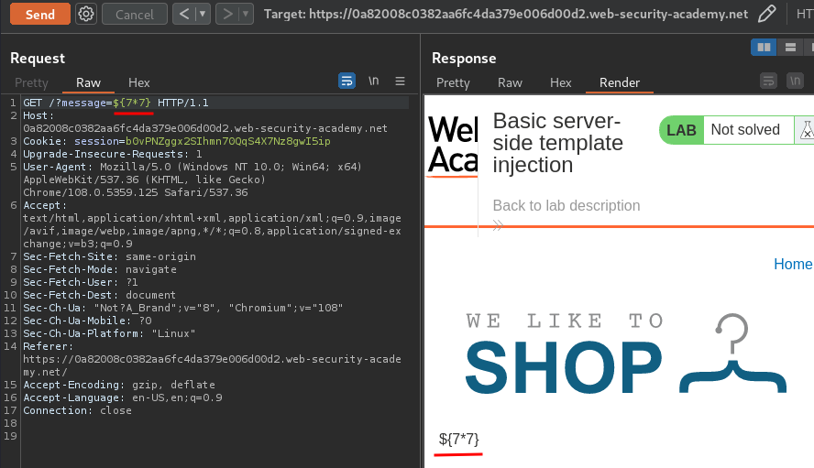Click the Home link in rendered page

793,264
